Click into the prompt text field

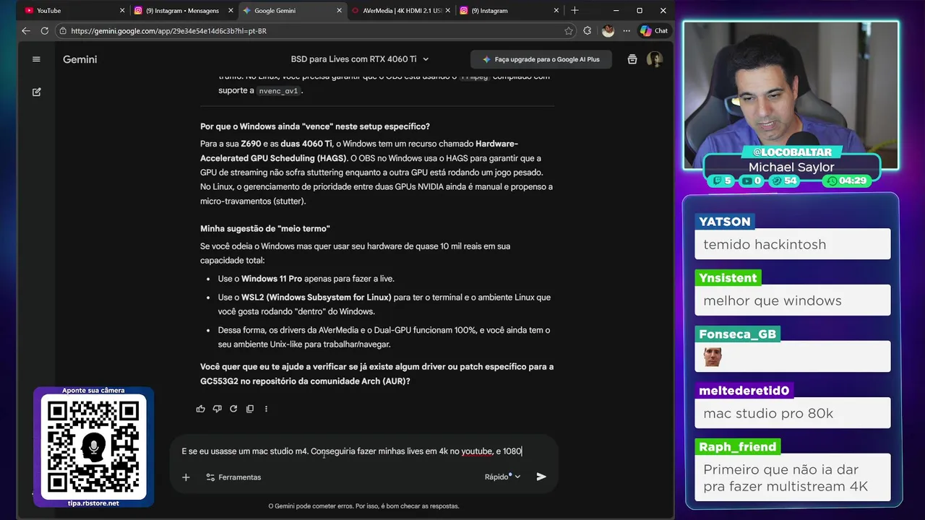(364, 451)
